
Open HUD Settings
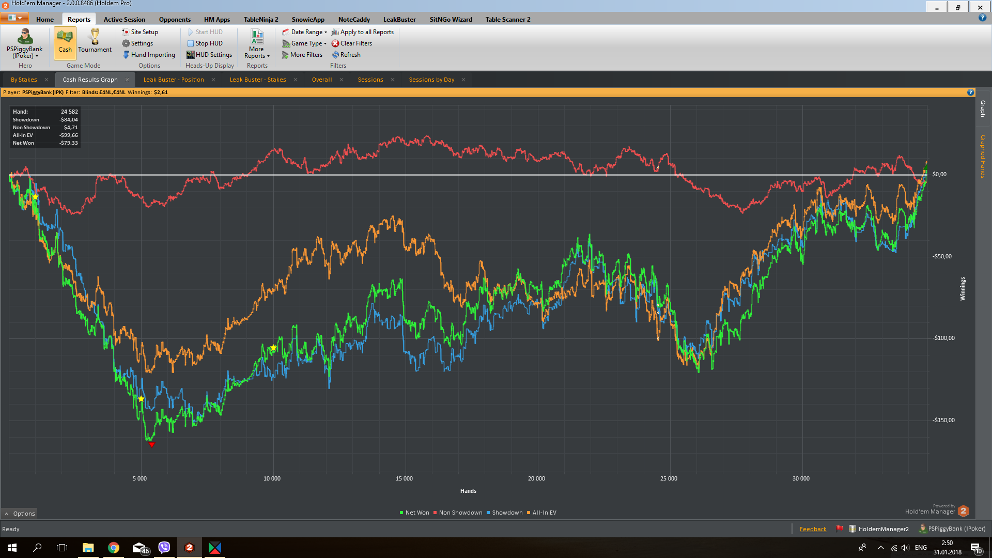point(209,55)
